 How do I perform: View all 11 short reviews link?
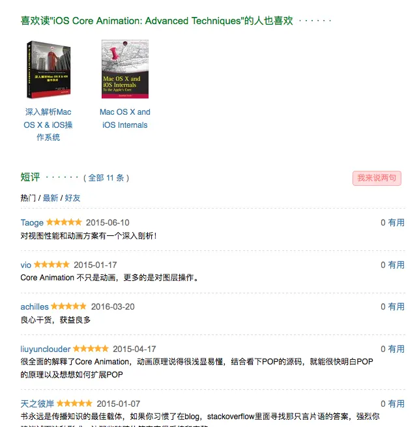(x=106, y=178)
